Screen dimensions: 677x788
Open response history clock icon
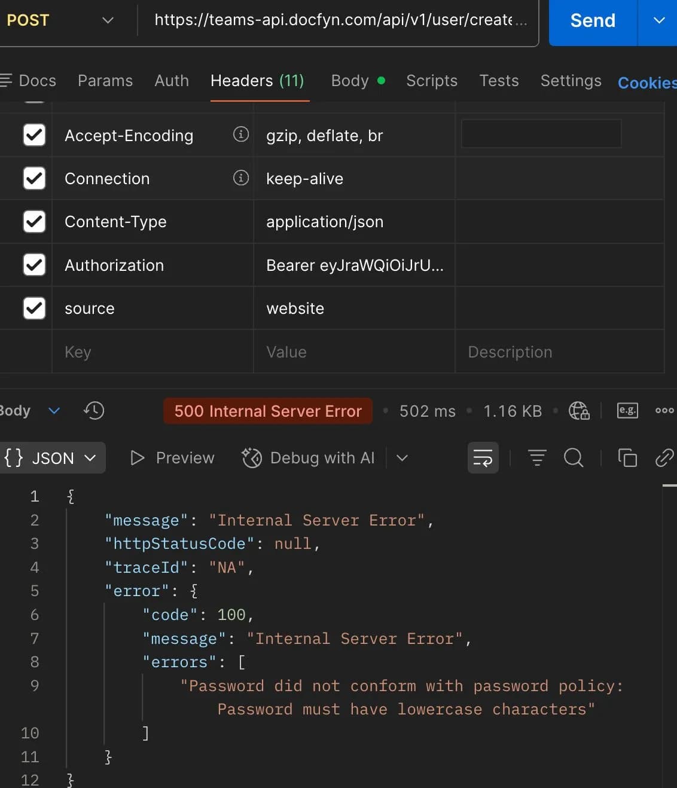(94, 411)
